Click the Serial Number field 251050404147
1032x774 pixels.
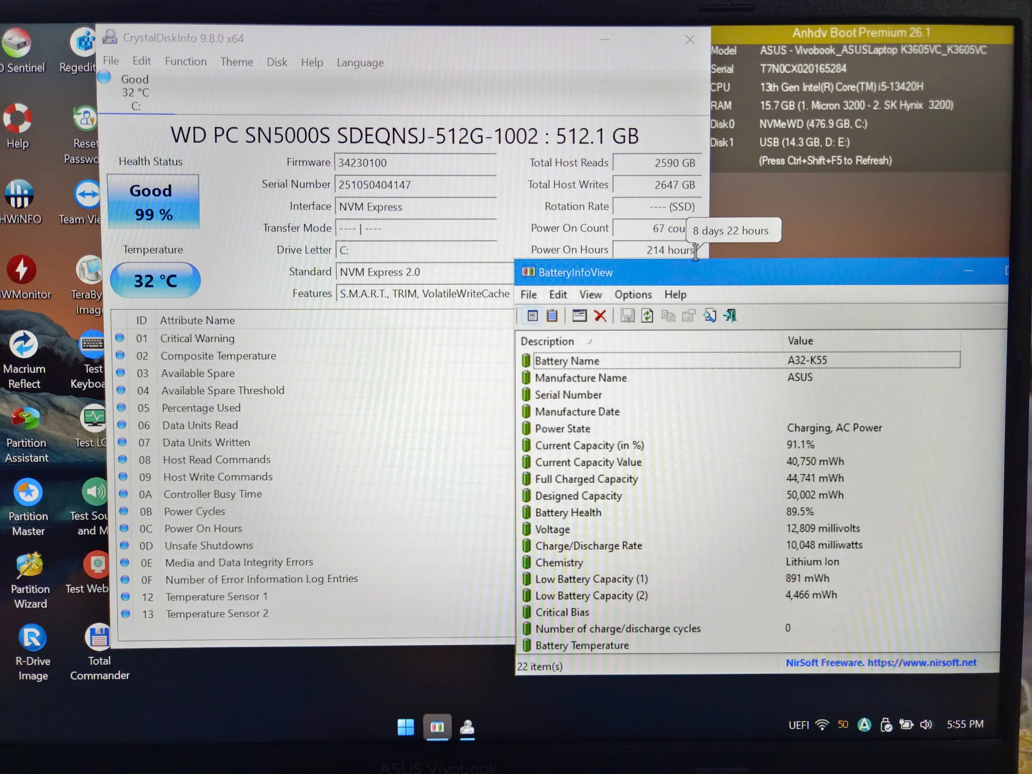pyautogui.click(x=415, y=185)
